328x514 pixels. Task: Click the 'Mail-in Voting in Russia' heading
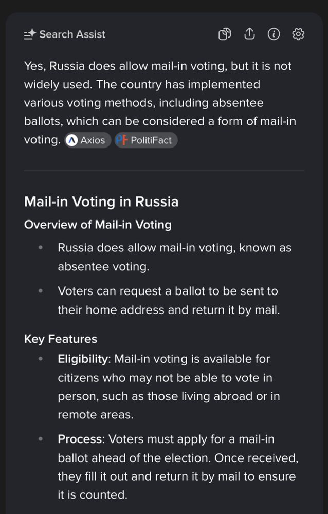pos(101,201)
